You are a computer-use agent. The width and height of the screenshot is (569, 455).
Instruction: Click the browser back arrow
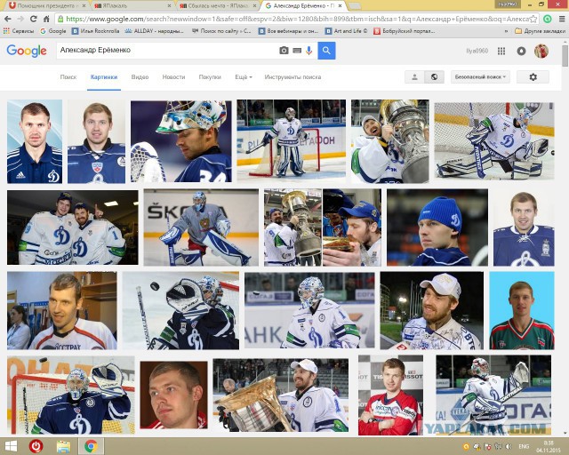click(8, 19)
